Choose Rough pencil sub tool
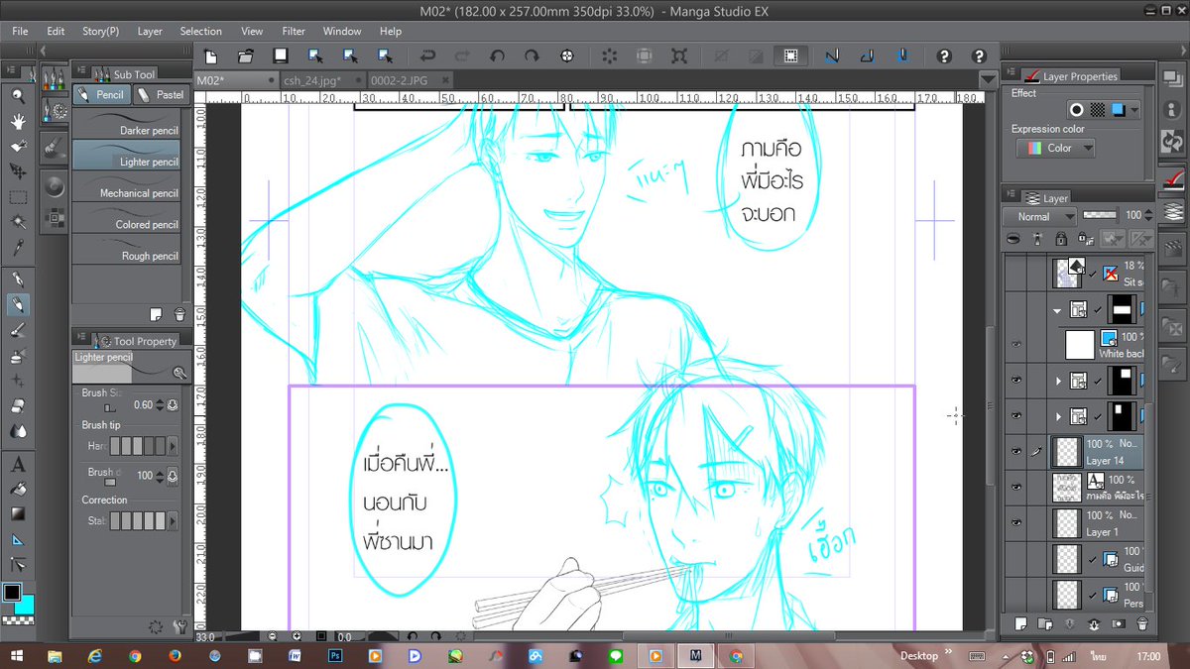 pyautogui.click(x=126, y=251)
